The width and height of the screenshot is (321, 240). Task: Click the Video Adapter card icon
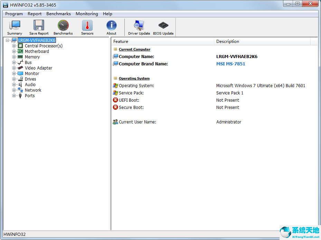pos(20,68)
